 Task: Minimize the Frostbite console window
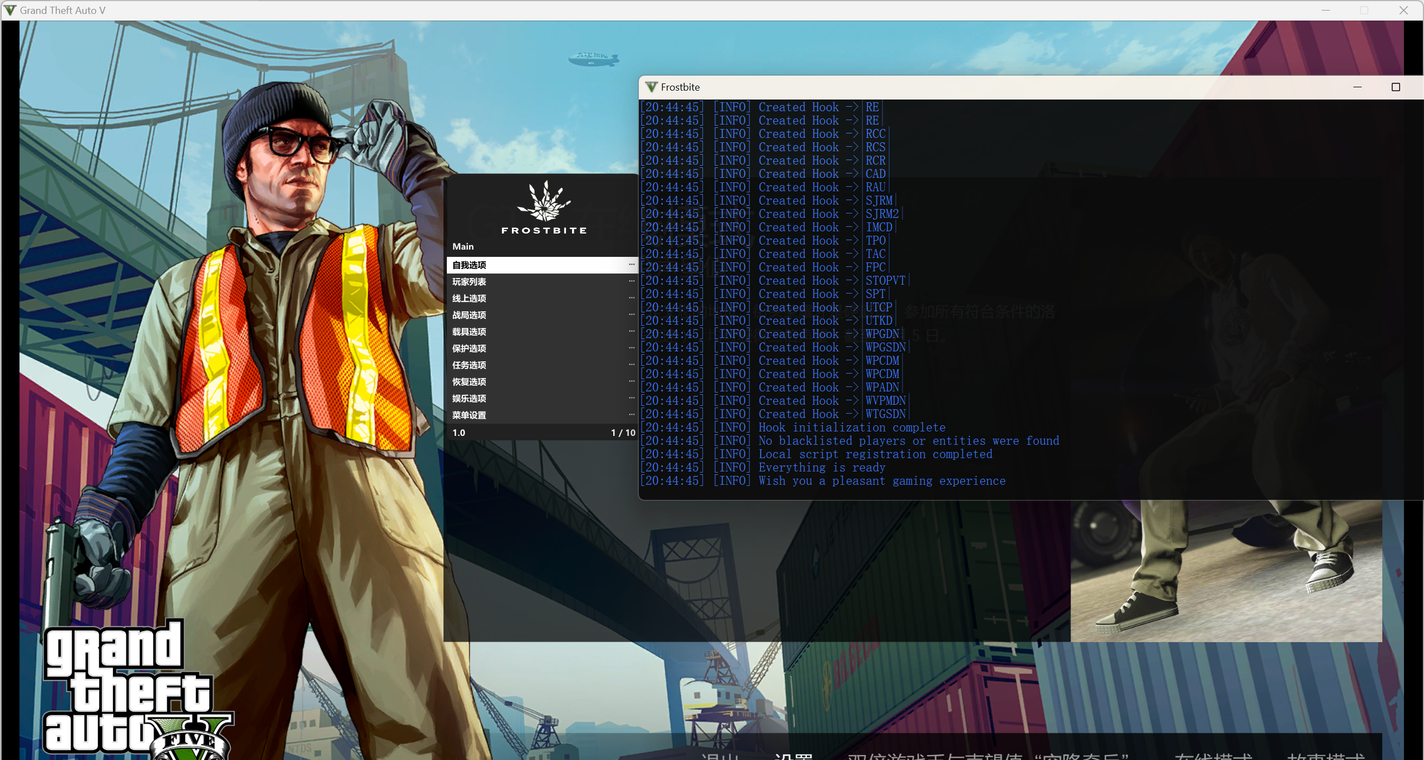pyautogui.click(x=1357, y=87)
